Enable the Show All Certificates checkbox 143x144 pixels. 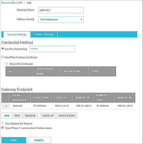point(7,63)
